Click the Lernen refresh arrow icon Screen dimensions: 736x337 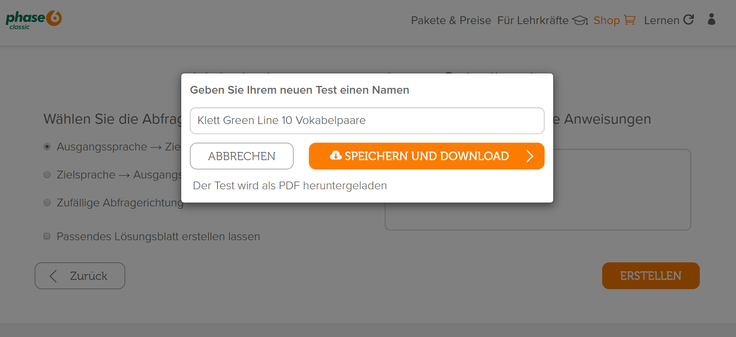(689, 19)
